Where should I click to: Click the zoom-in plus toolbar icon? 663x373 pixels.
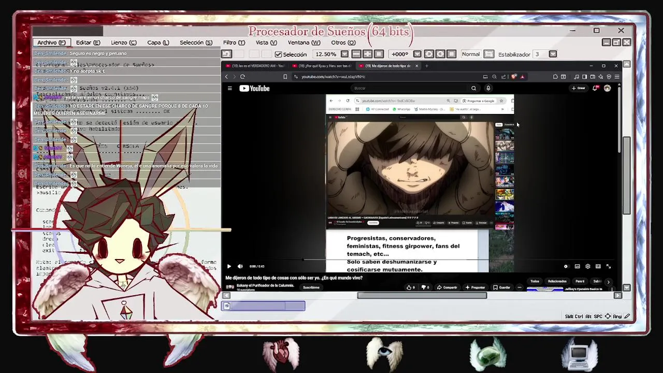tap(368, 54)
